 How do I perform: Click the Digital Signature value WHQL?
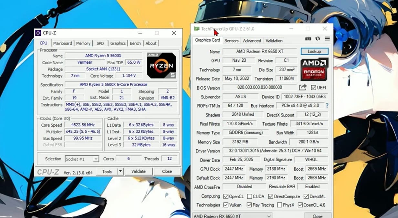coord(311,160)
